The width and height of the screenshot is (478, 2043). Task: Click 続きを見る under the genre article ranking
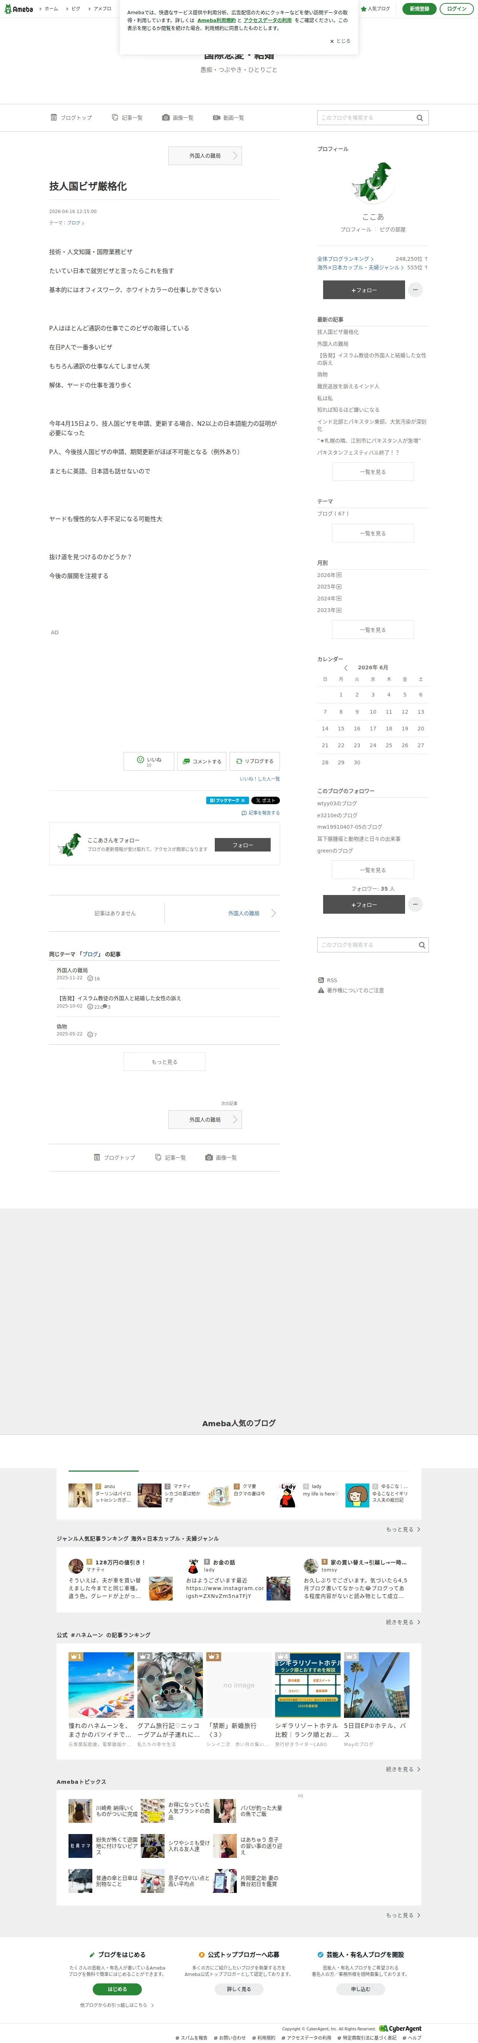404,1622
